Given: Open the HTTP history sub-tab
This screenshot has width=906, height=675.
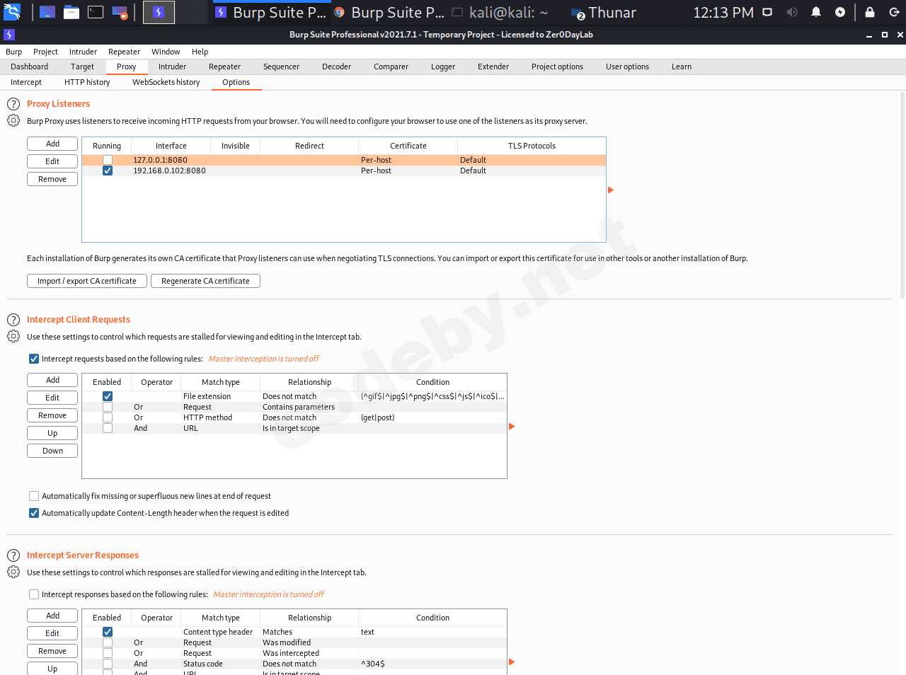Looking at the screenshot, I should [x=87, y=82].
